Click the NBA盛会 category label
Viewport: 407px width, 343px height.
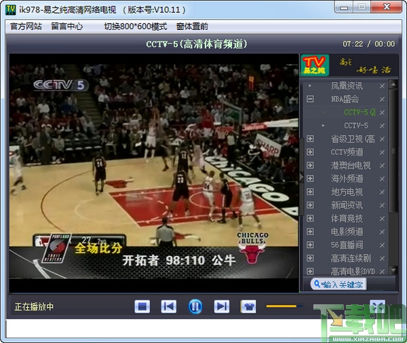345,99
